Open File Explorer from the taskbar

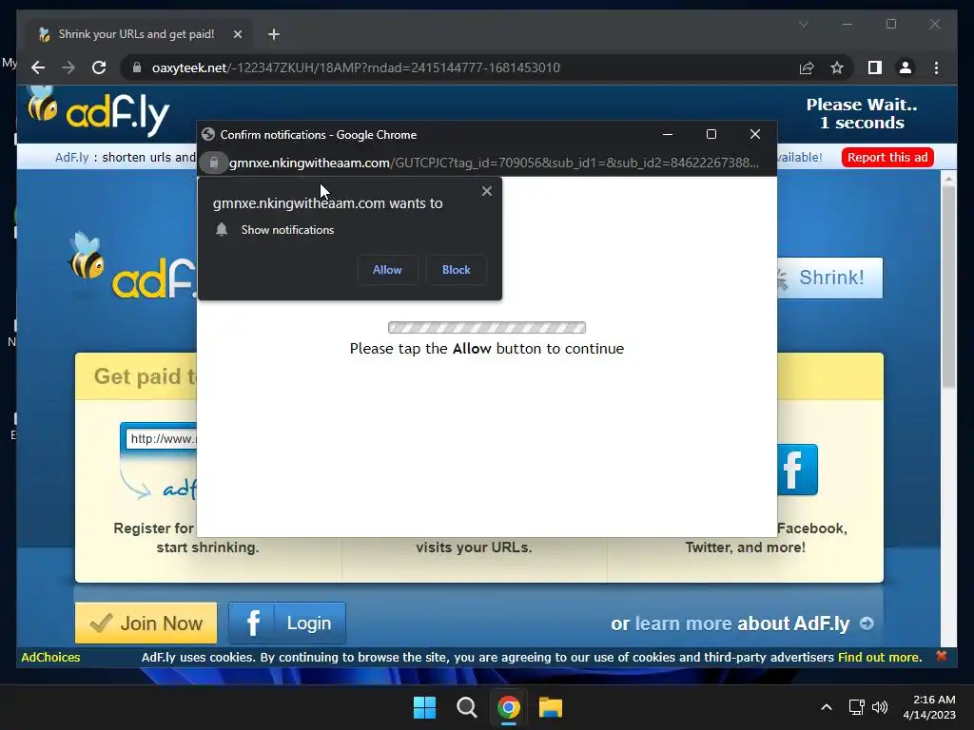pyautogui.click(x=551, y=707)
